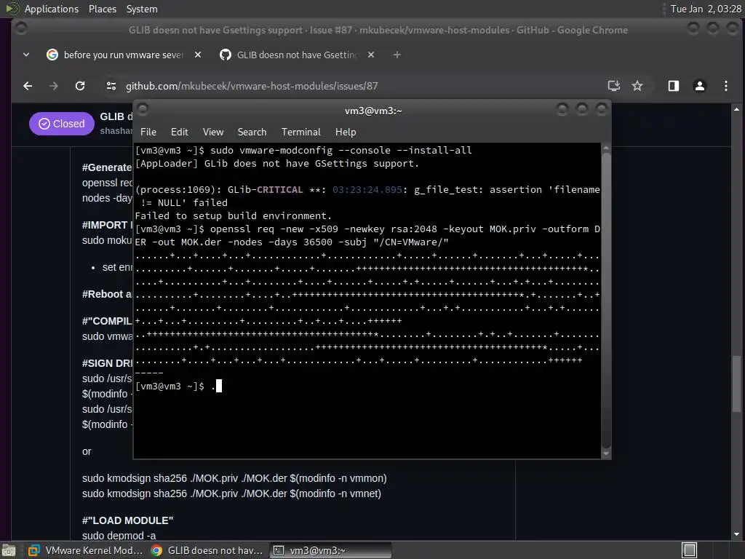Open Applications menu in top panel
The width and height of the screenshot is (745, 559).
[52, 9]
